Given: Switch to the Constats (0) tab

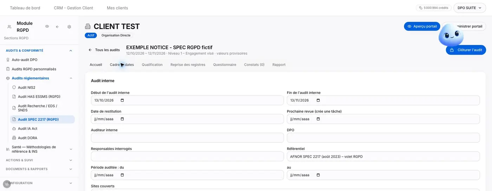Looking at the screenshot, I should [254, 65].
